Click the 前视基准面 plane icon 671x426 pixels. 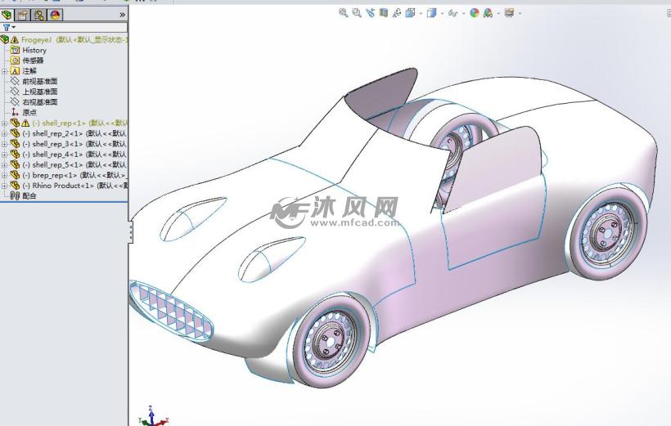click(15, 81)
